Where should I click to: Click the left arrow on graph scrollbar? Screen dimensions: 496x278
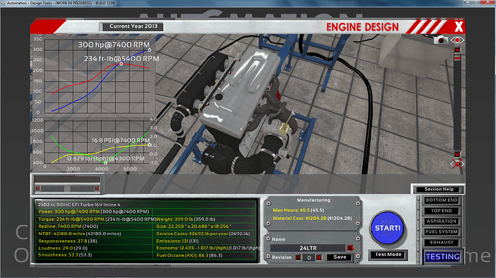point(37,188)
